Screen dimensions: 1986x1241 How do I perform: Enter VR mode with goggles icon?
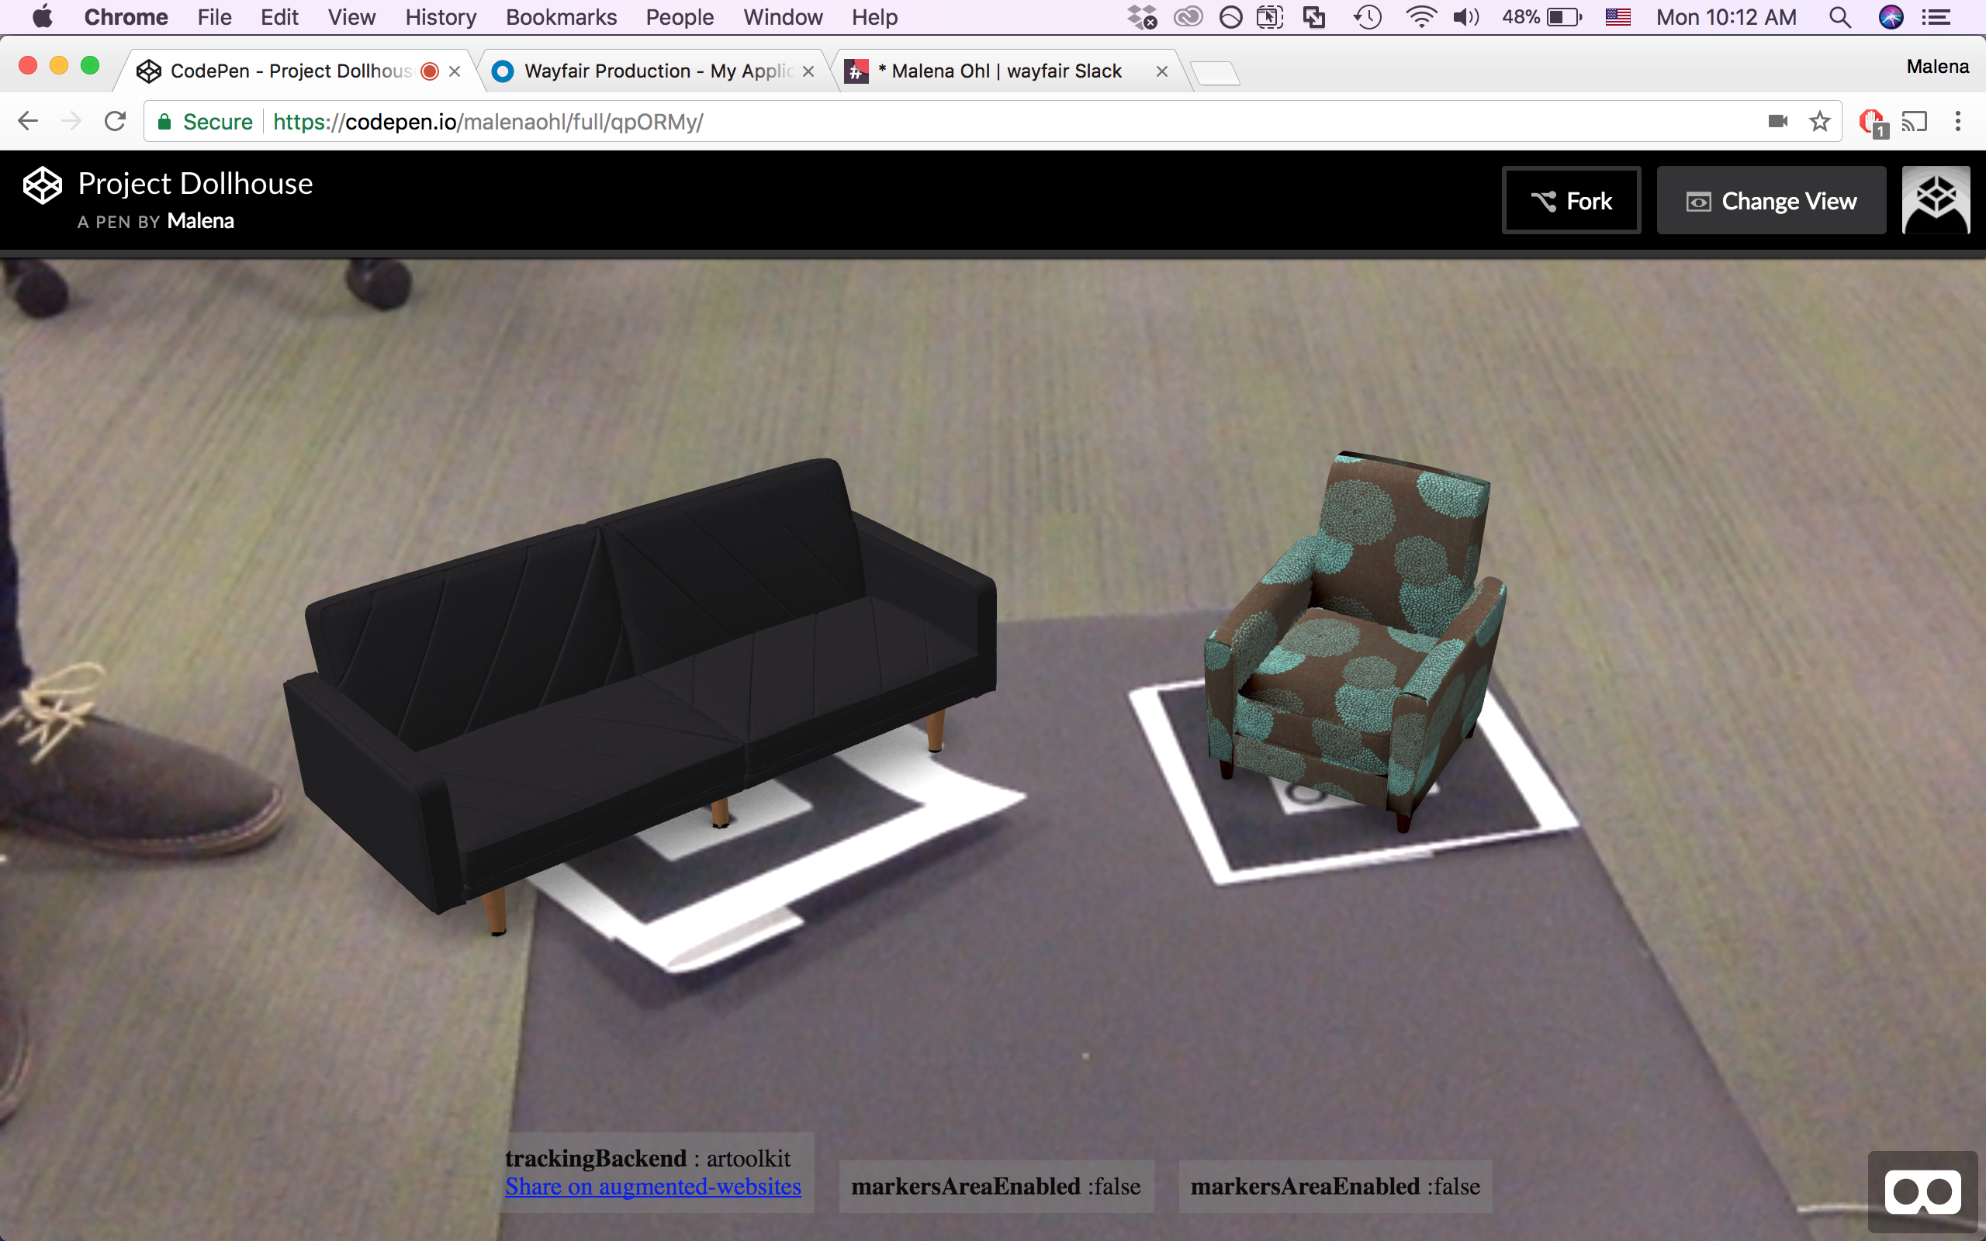(x=1923, y=1193)
